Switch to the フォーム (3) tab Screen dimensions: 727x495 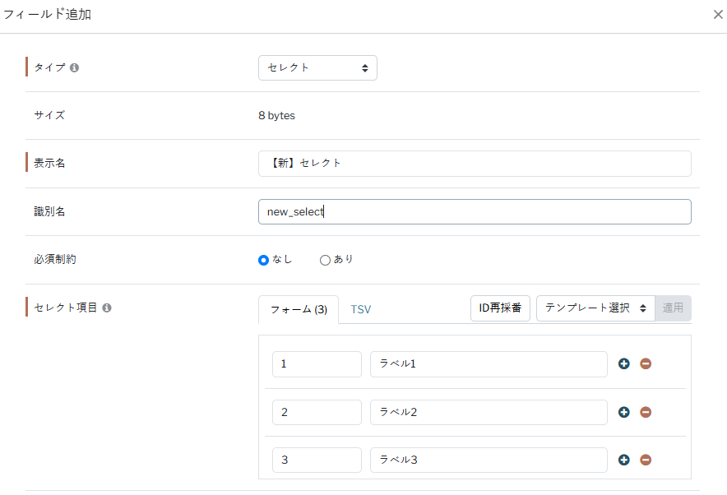pos(299,310)
